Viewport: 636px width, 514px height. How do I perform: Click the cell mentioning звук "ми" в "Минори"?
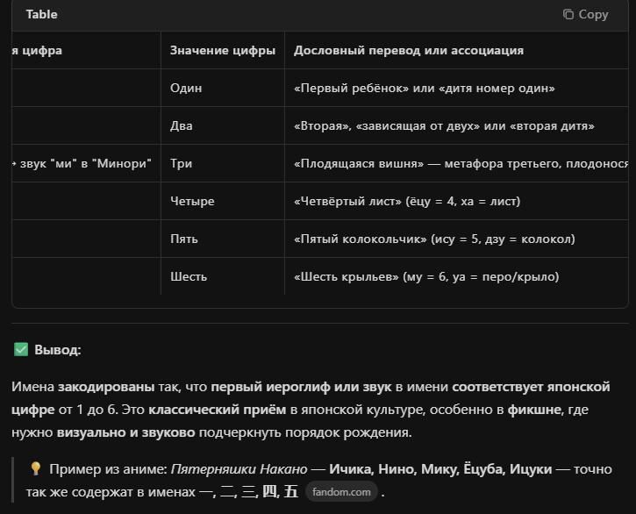(83, 164)
